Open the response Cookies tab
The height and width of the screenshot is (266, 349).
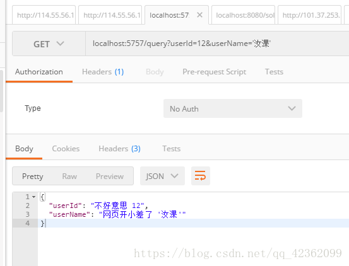66,149
